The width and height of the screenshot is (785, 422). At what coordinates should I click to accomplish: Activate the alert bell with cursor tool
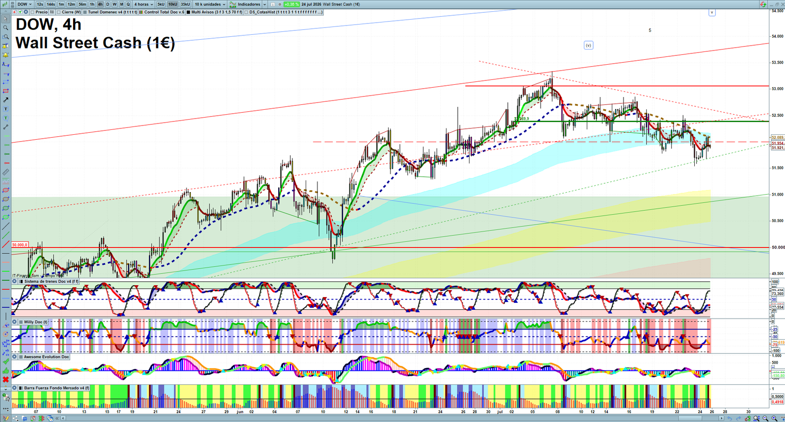(6, 46)
